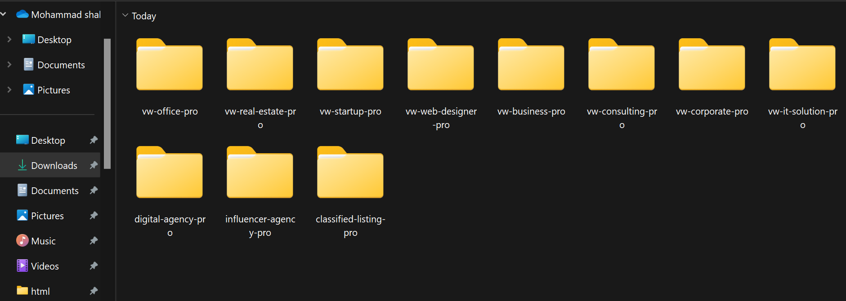Open the vw-startup-pro folder
The height and width of the screenshot is (301, 846).
point(350,65)
